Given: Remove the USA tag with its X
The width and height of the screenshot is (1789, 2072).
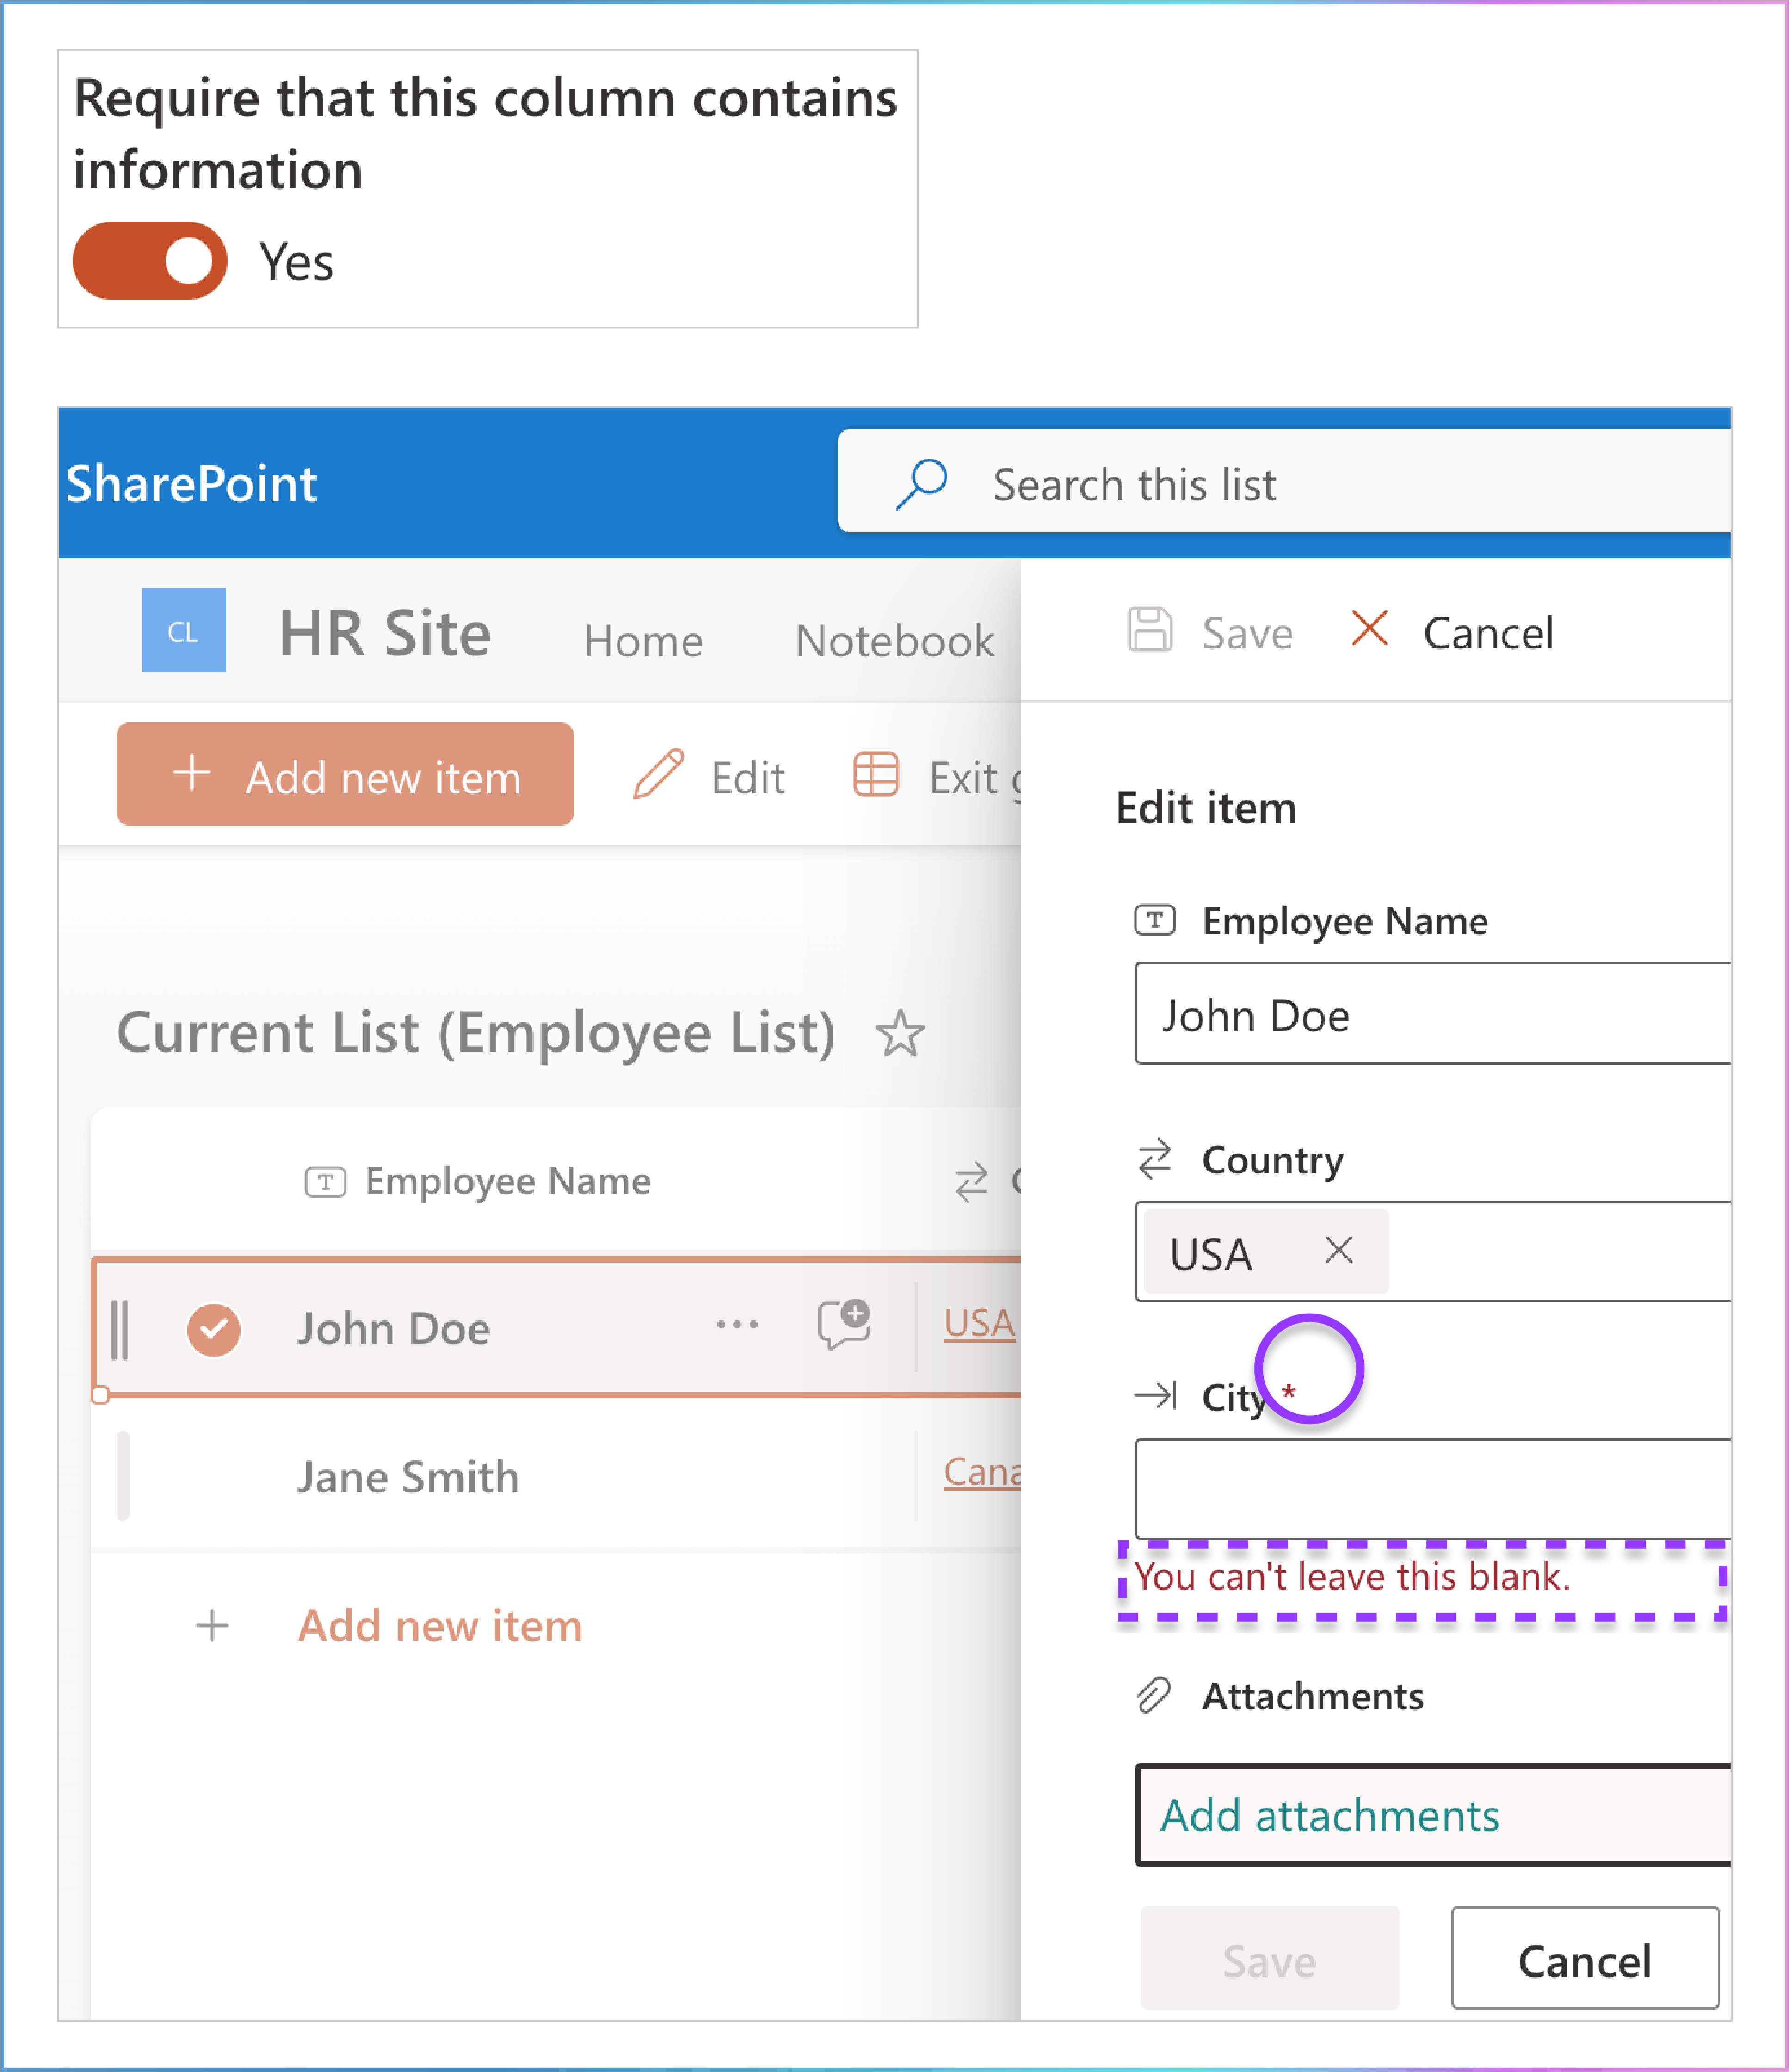Looking at the screenshot, I should [1339, 1250].
